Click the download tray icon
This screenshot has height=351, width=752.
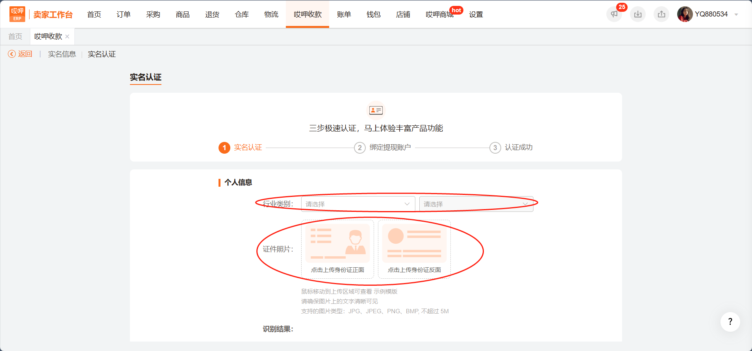click(638, 14)
